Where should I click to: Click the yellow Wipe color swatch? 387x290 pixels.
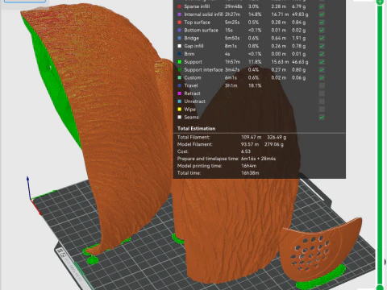(x=180, y=110)
